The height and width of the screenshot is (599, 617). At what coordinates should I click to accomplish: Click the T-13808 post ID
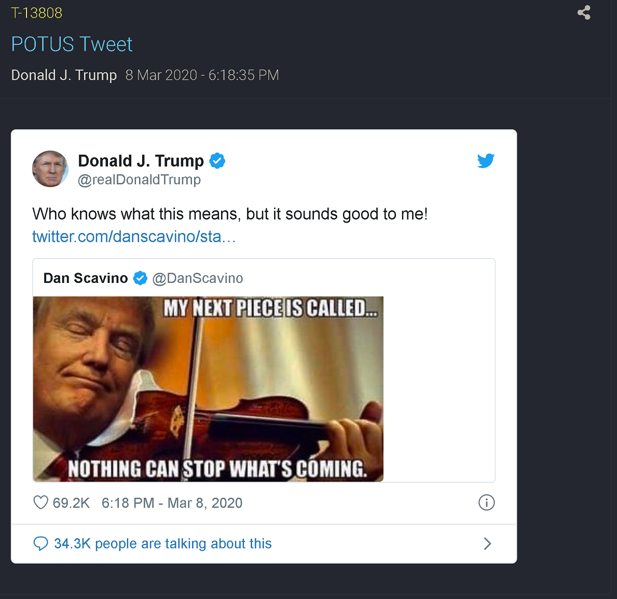tap(36, 13)
